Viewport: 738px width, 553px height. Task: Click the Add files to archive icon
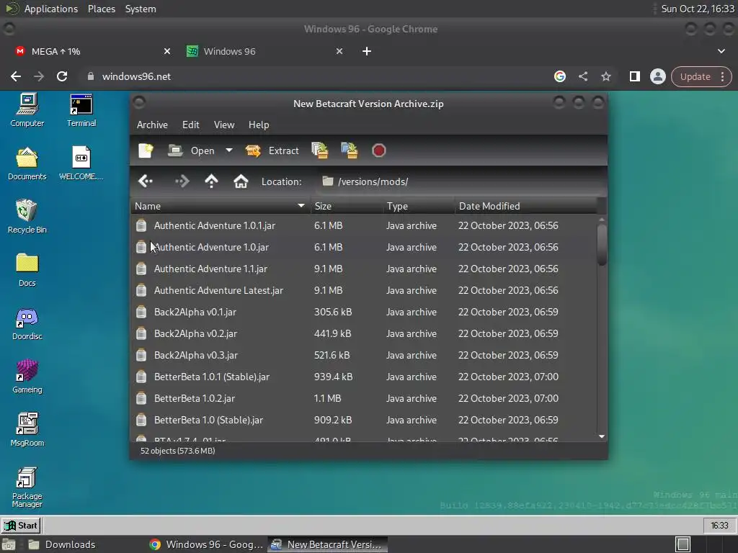(319, 150)
